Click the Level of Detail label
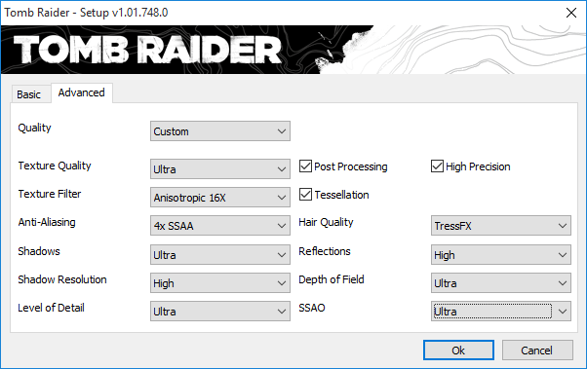 click(51, 308)
